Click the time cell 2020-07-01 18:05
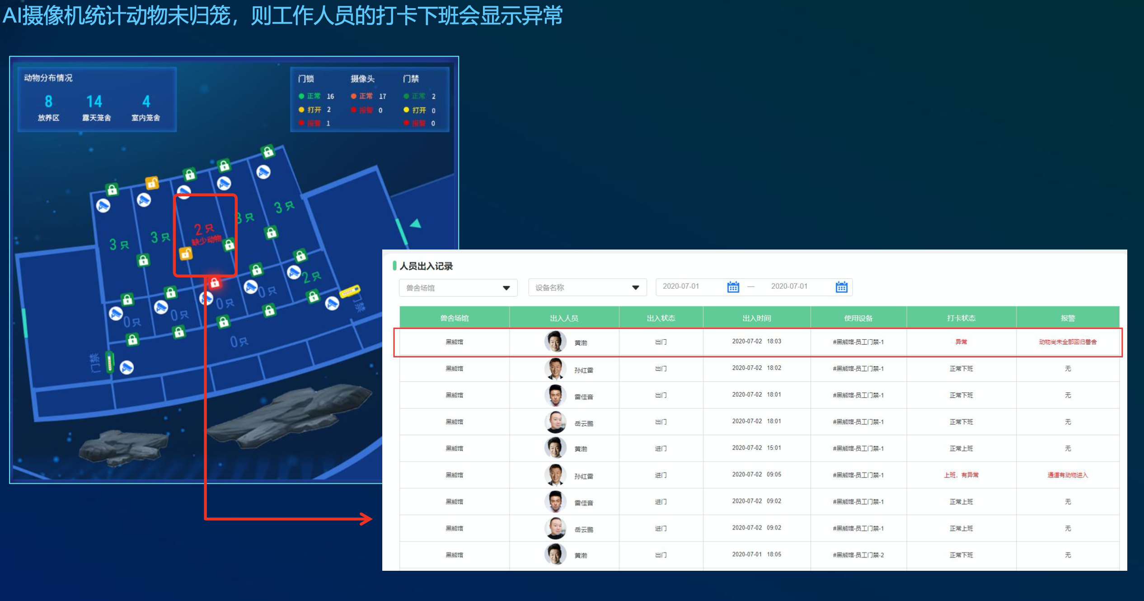The height and width of the screenshot is (601, 1144). coord(756,554)
